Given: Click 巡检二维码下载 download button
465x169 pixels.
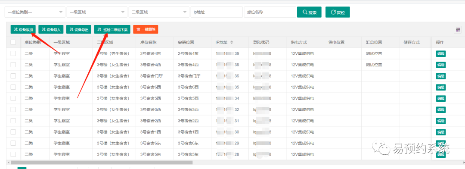Looking at the screenshot, I should (112, 29).
